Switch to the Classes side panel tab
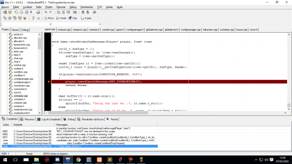The image size is (292, 164). (15, 30)
